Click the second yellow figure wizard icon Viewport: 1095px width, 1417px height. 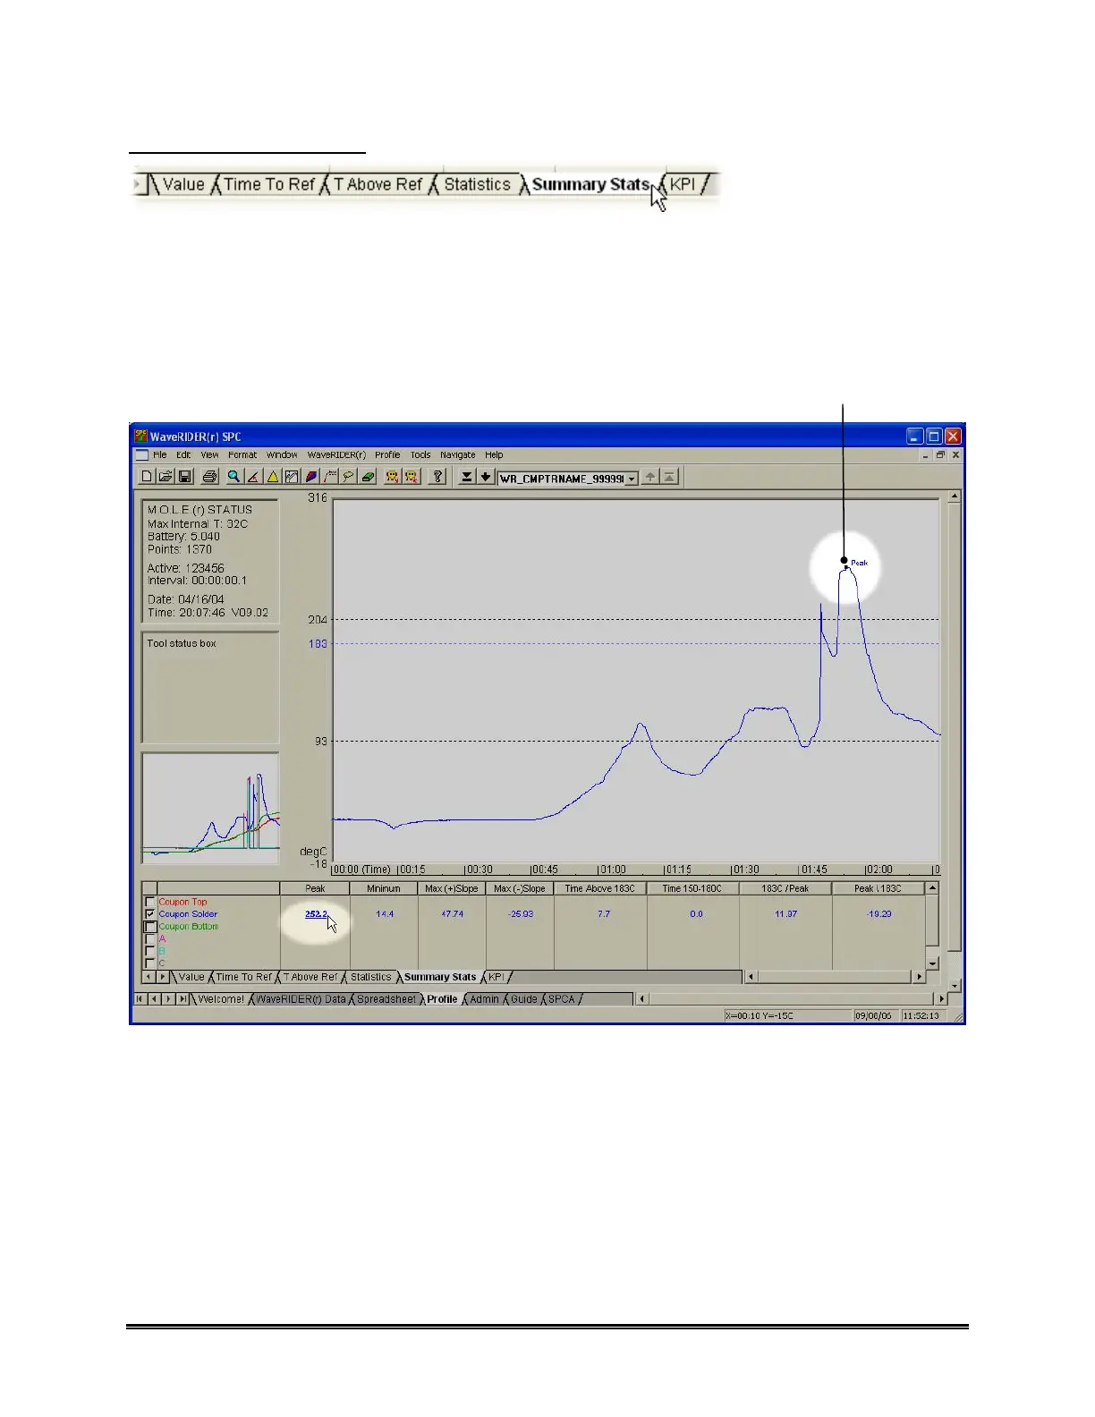point(411,477)
